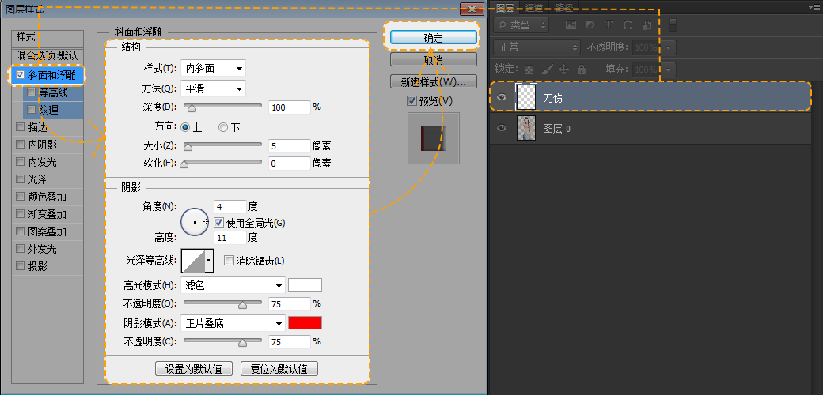Expand the 正常 blend mode dropdown

tap(537, 47)
